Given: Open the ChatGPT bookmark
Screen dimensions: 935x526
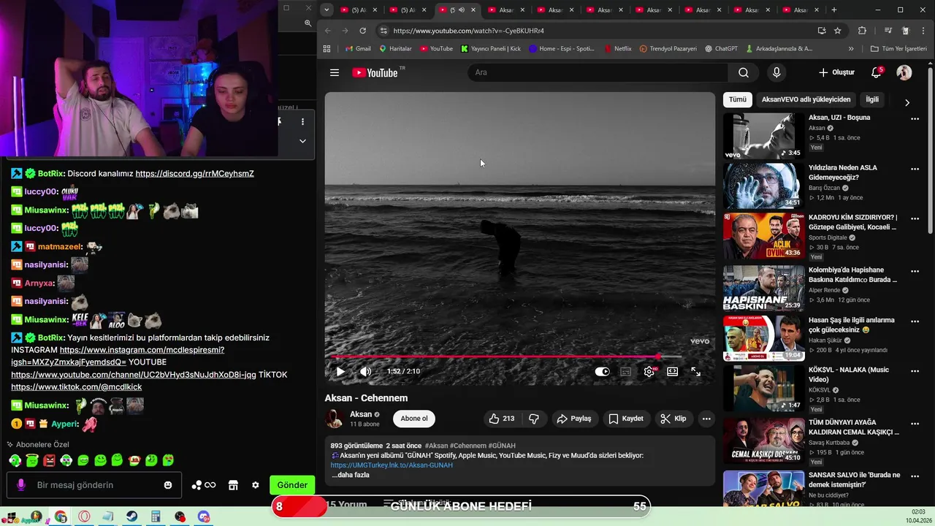Looking at the screenshot, I should coord(721,49).
